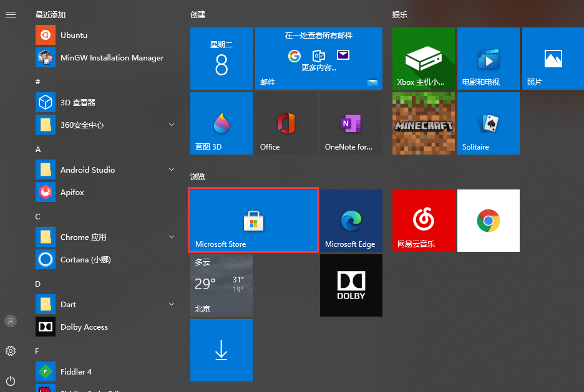Open the Microsoft Store tile

253,221
